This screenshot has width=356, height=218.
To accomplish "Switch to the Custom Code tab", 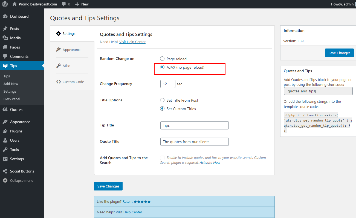I will click(72, 82).
